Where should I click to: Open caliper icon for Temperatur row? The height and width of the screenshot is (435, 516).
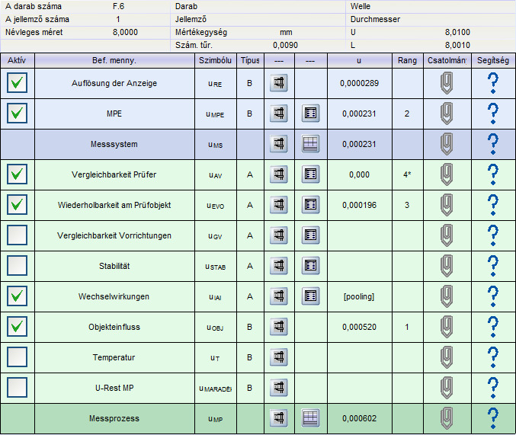coord(279,357)
